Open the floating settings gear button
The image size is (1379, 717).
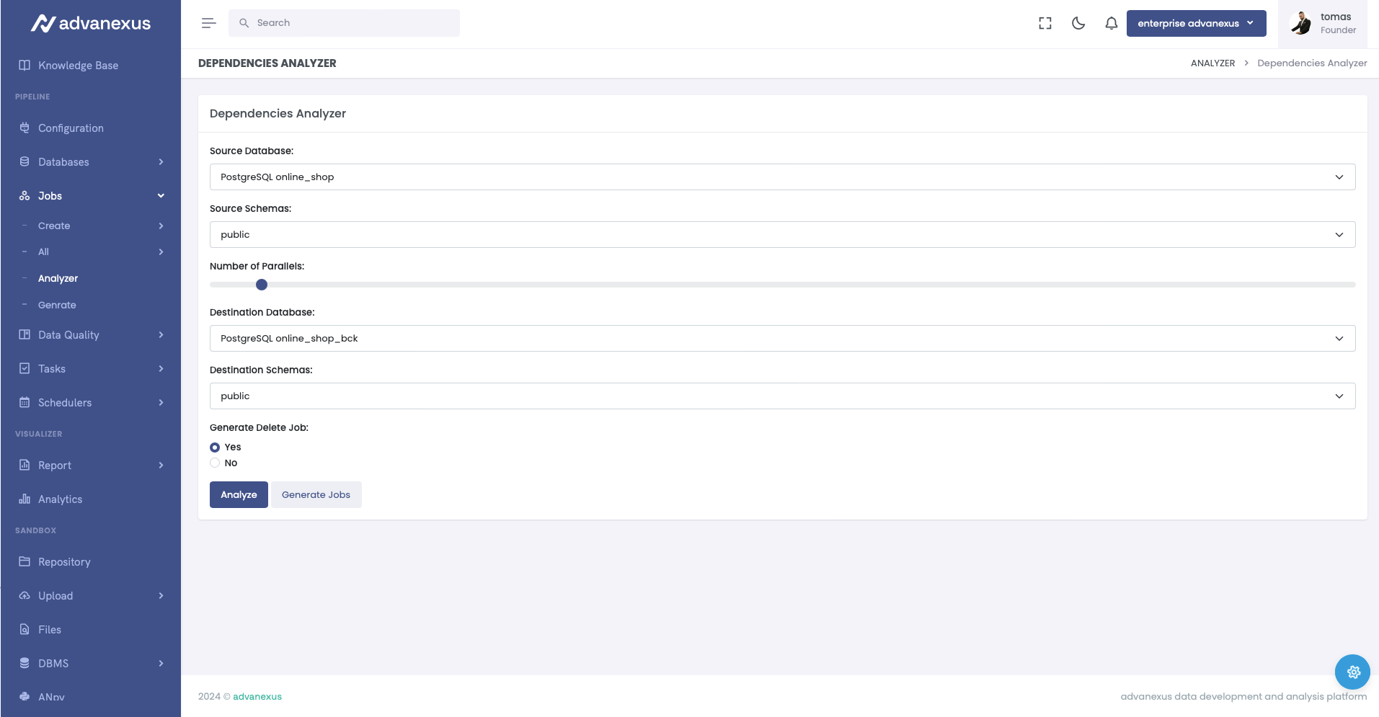click(x=1353, y=672)
